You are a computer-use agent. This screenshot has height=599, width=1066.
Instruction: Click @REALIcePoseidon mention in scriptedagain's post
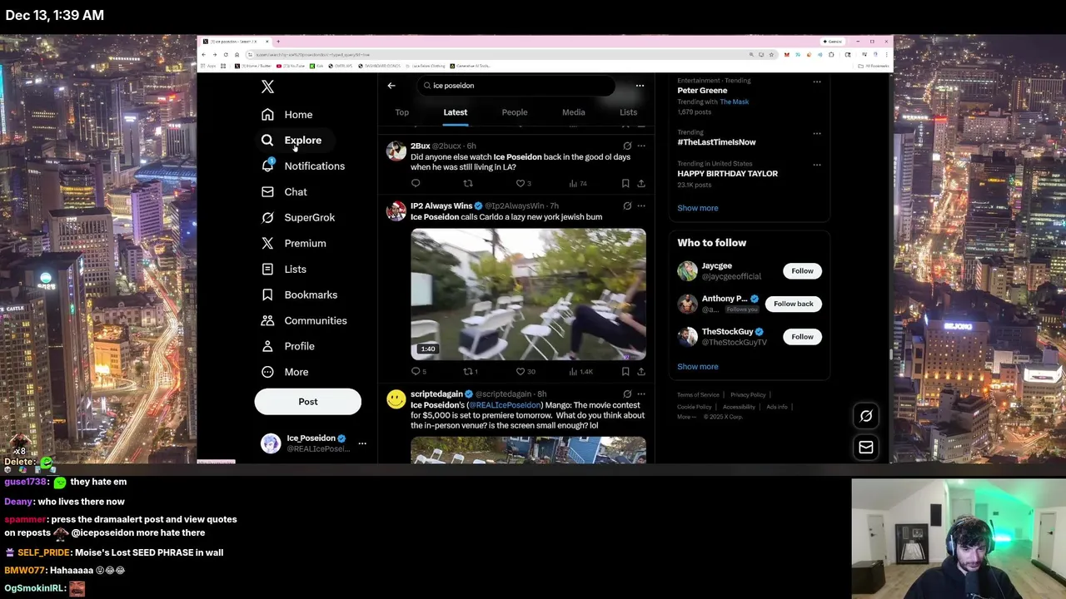503,405
